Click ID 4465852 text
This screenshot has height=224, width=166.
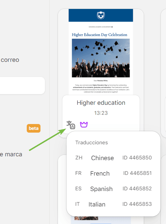[x=137, y=189]
